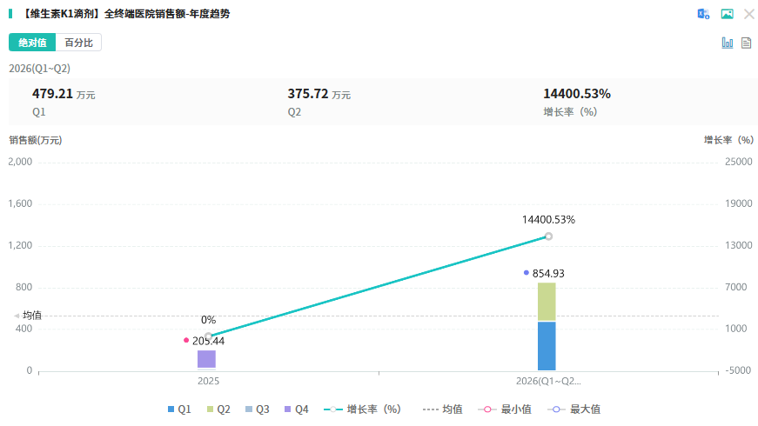Save chart as image

pyautogui.click(x=727, y=14)
